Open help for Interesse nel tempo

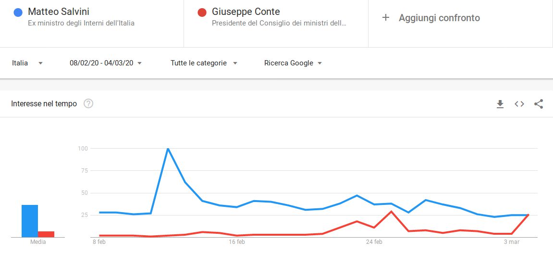point(88,104)
